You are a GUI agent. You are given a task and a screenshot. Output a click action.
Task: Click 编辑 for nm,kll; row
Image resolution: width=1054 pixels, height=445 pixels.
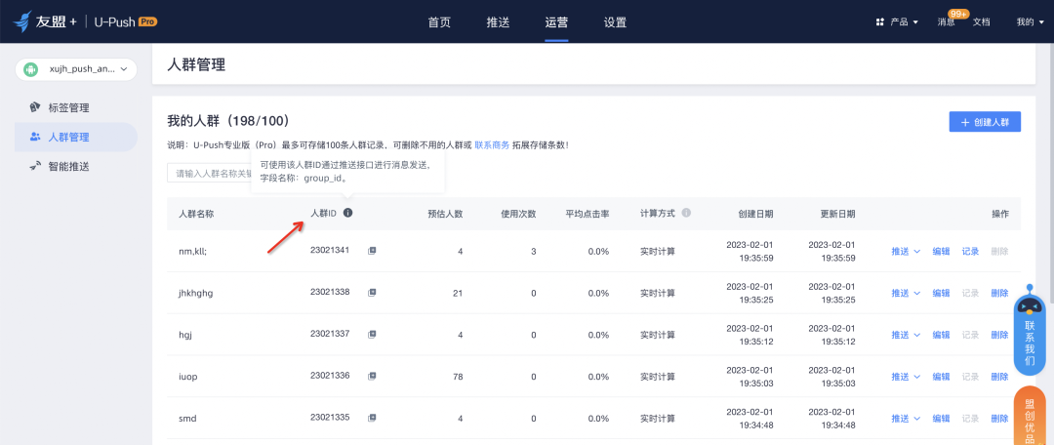point(941,252)
